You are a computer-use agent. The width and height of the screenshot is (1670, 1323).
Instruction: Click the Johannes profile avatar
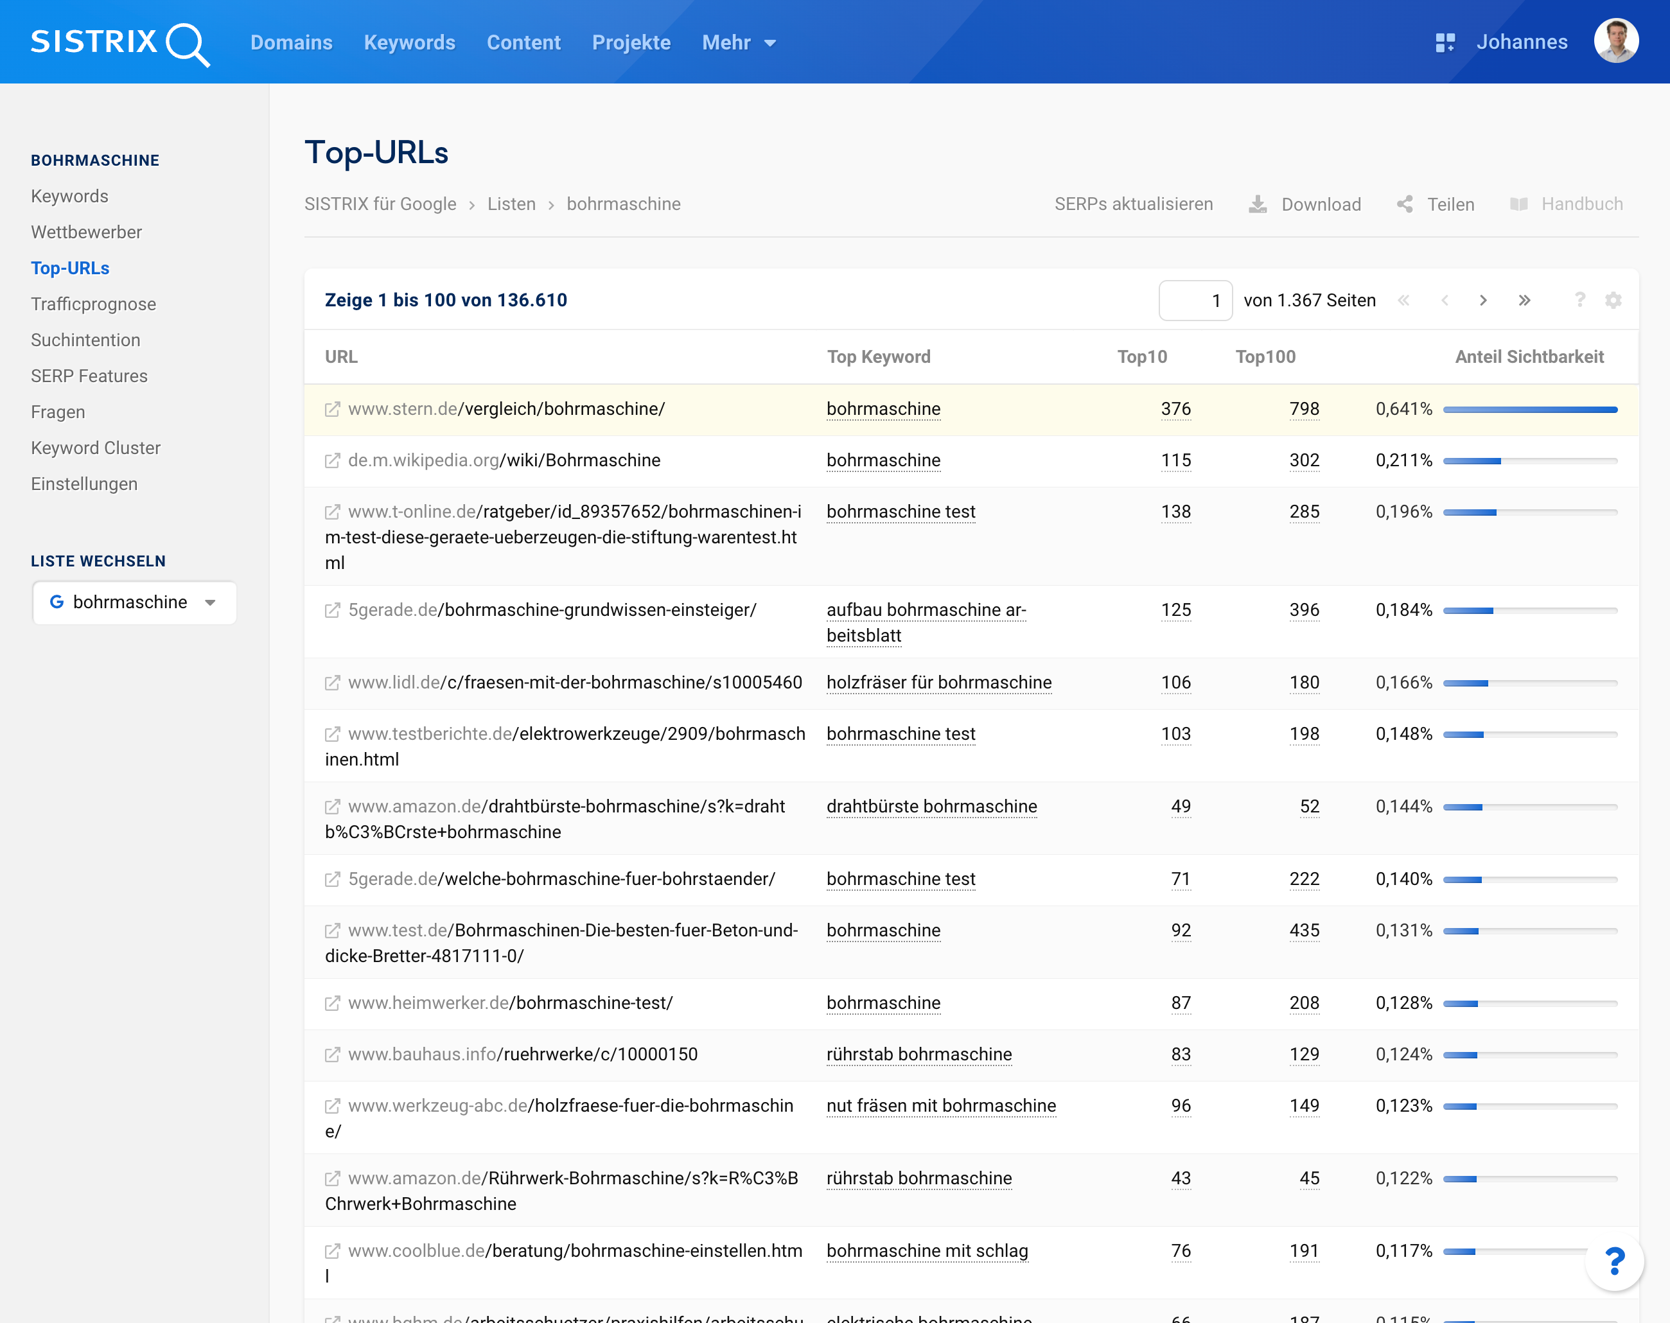(x=1616, y=42)
